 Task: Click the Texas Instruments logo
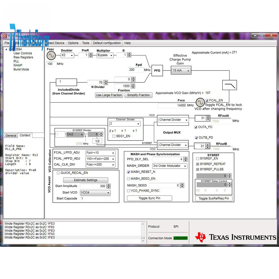point(235,237)
